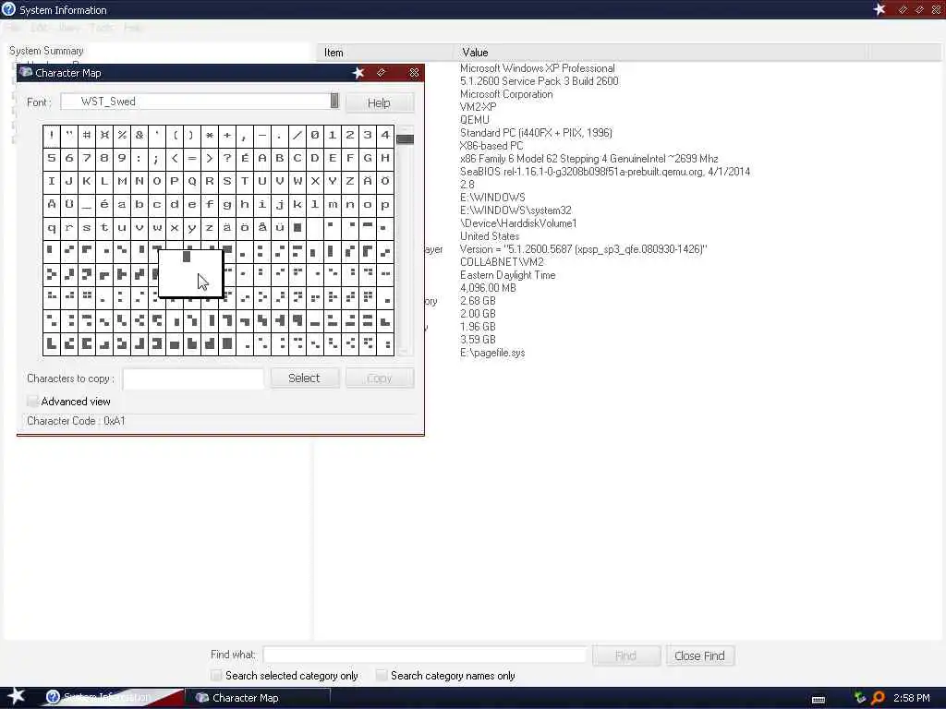Viewport: 946px width, 709px height.
Task: Select the exclamation mark character cell
Action: (52, 135)
